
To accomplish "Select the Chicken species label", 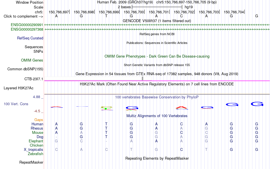I will [x=36, y=145].
